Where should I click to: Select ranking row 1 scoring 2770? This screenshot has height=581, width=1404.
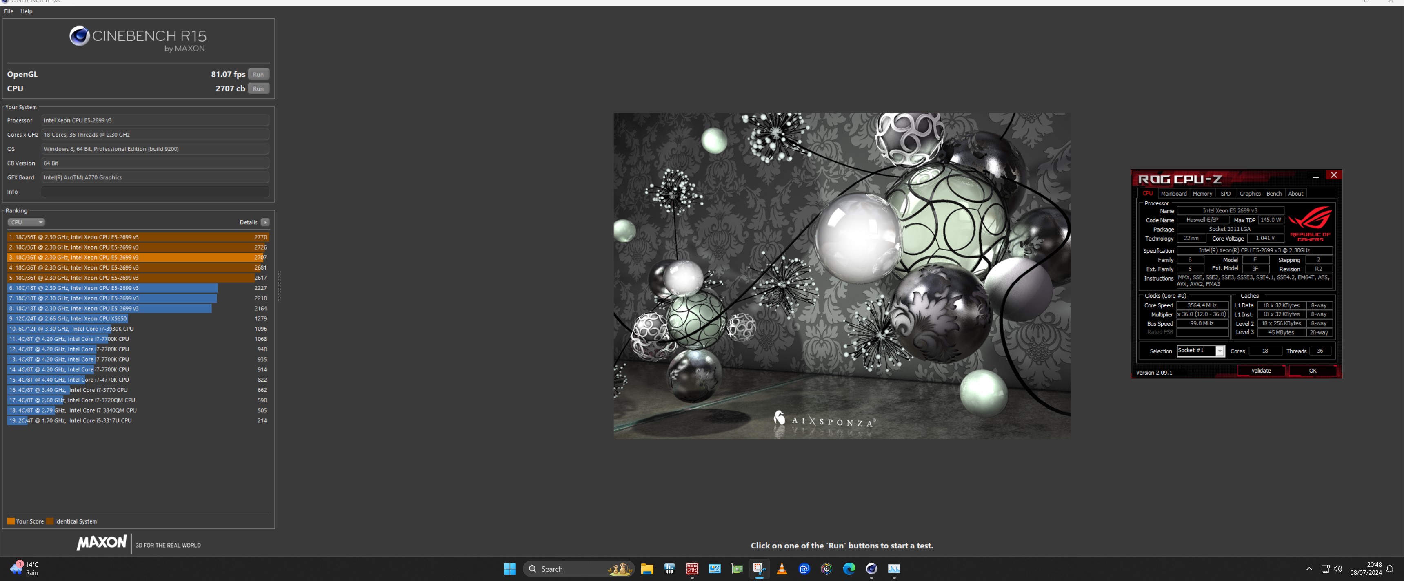pyautogui.click(x=138, y=237)
